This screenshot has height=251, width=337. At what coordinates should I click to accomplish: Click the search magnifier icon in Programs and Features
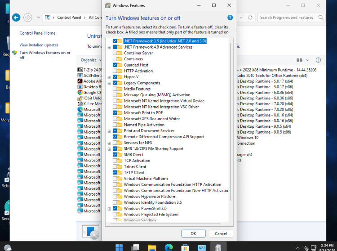[x=321, y=18]
